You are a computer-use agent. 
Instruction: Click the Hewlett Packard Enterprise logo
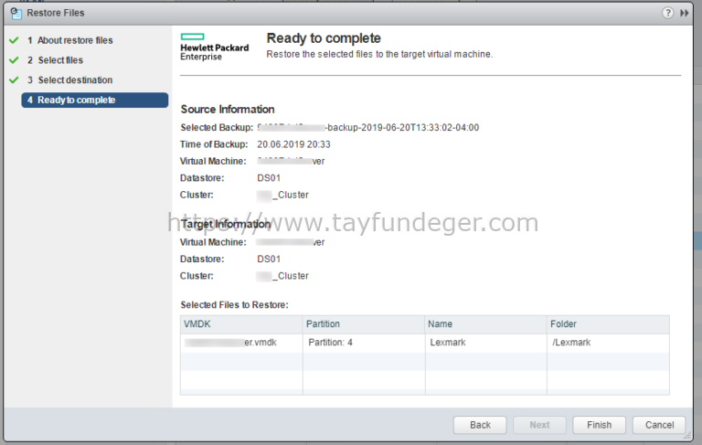click(x=214, y=48)
